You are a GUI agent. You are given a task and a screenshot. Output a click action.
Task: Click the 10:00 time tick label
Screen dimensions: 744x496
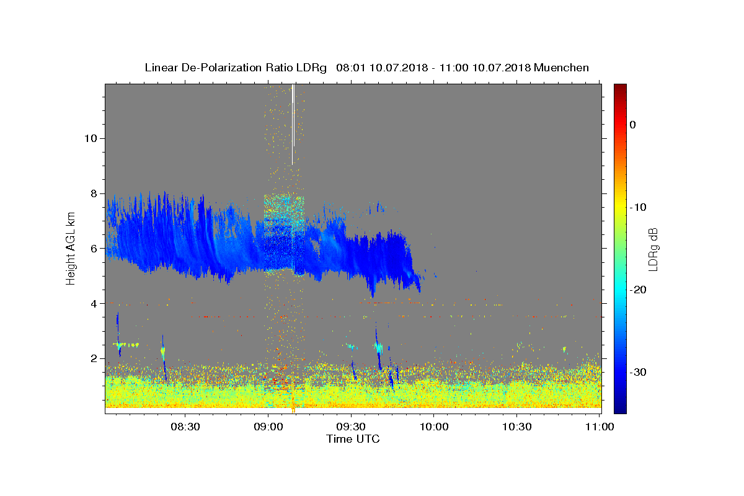pos(433,427)
